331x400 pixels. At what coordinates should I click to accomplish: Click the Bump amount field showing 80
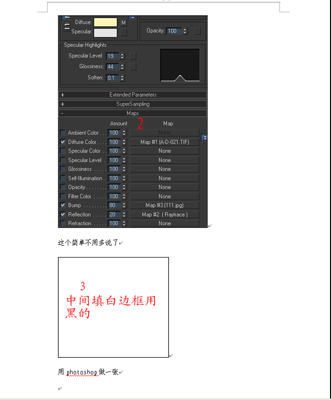[x=114, y=205]
